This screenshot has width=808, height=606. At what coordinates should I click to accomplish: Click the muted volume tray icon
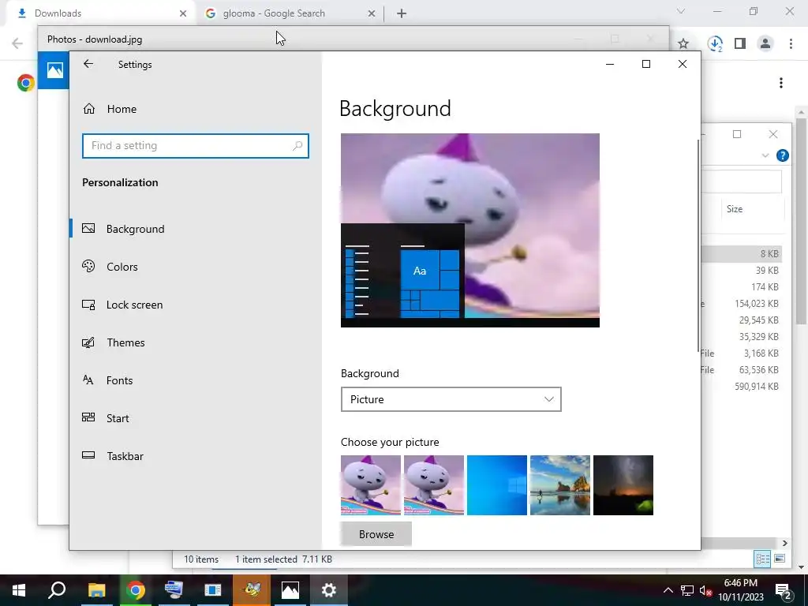coord(706,590)
